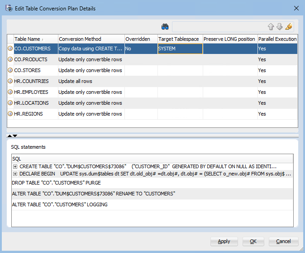Select the DROP TABLE "CO"."CUSTOMERS" PURGE statement
305x253 pixels.
(x=152, y=183)
